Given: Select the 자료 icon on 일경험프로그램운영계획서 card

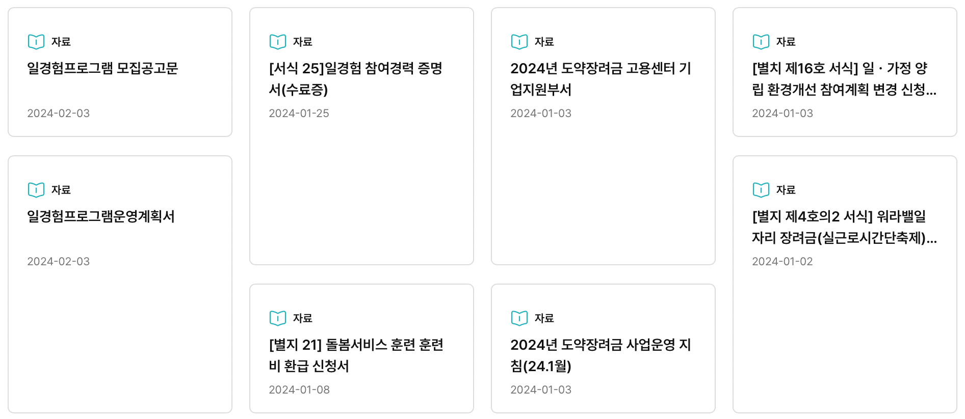Looking at the screenshot, I should click(36, 189).
